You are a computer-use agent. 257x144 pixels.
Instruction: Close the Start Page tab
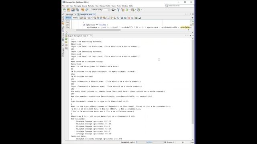tap(75, 14)
